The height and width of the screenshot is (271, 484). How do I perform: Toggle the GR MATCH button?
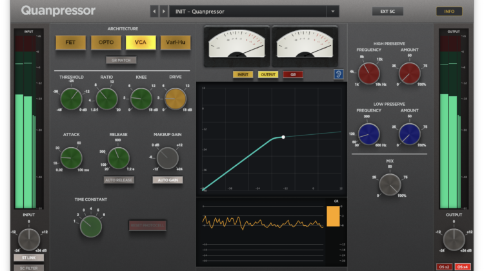pyautogui.click(x=121, y=60)
